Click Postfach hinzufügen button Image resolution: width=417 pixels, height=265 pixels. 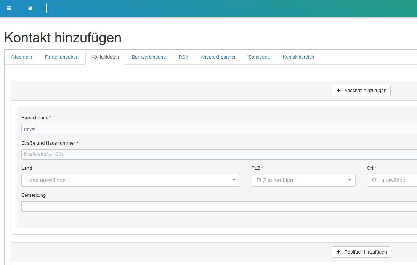pyautogui.click(x=361, y=252)
